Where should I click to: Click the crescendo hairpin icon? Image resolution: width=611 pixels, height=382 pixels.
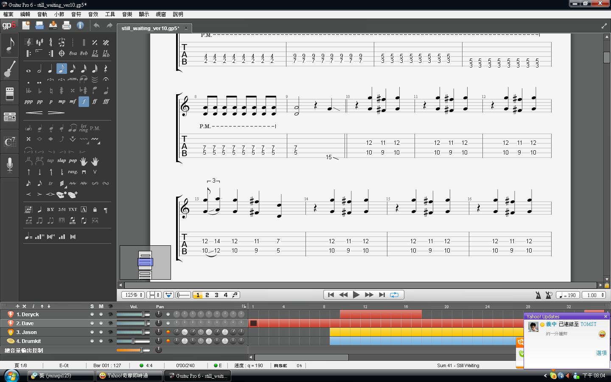[x=34, y=112]
